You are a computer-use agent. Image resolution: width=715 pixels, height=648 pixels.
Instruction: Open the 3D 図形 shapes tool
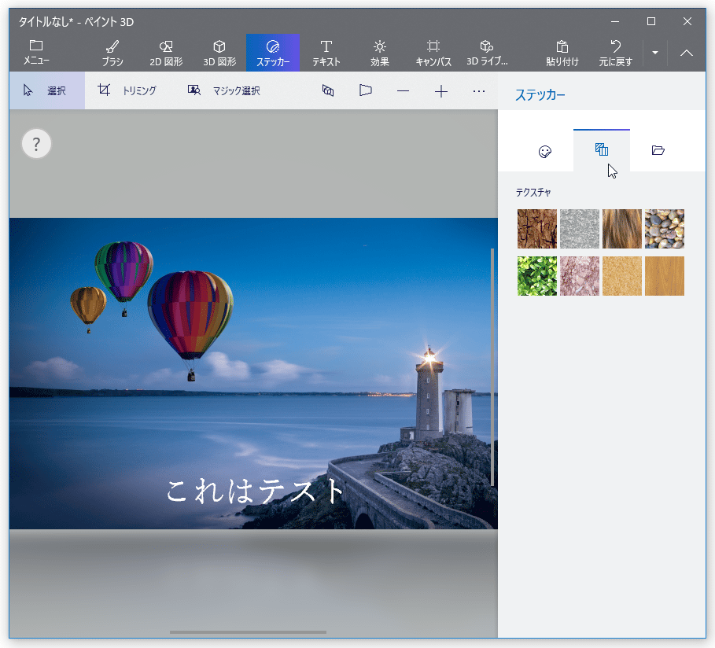click(219, 53)
